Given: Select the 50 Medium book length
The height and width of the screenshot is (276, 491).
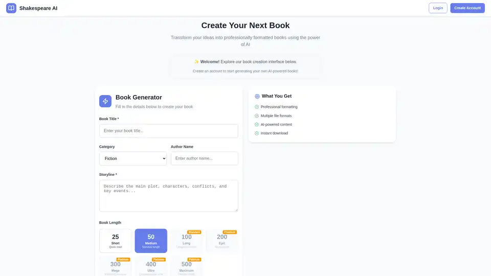Looking at the screenshot, I should [151, 241].
